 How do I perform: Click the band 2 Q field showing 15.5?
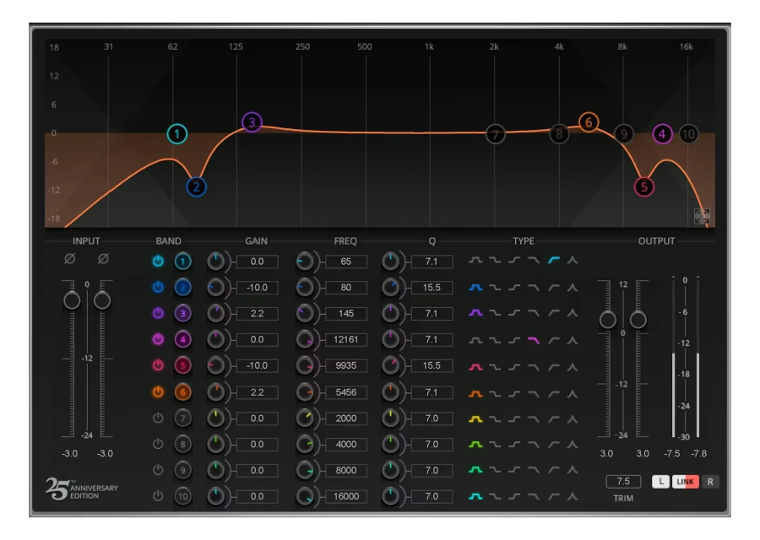pos(432,288)
